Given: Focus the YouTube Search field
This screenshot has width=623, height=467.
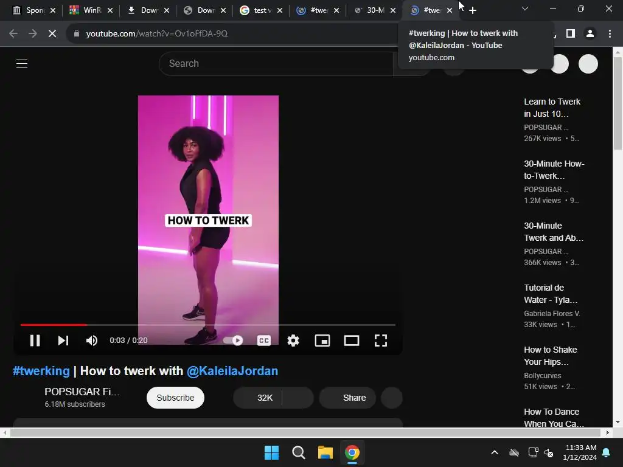Looking at the screenshot, I should click(276, 63).
